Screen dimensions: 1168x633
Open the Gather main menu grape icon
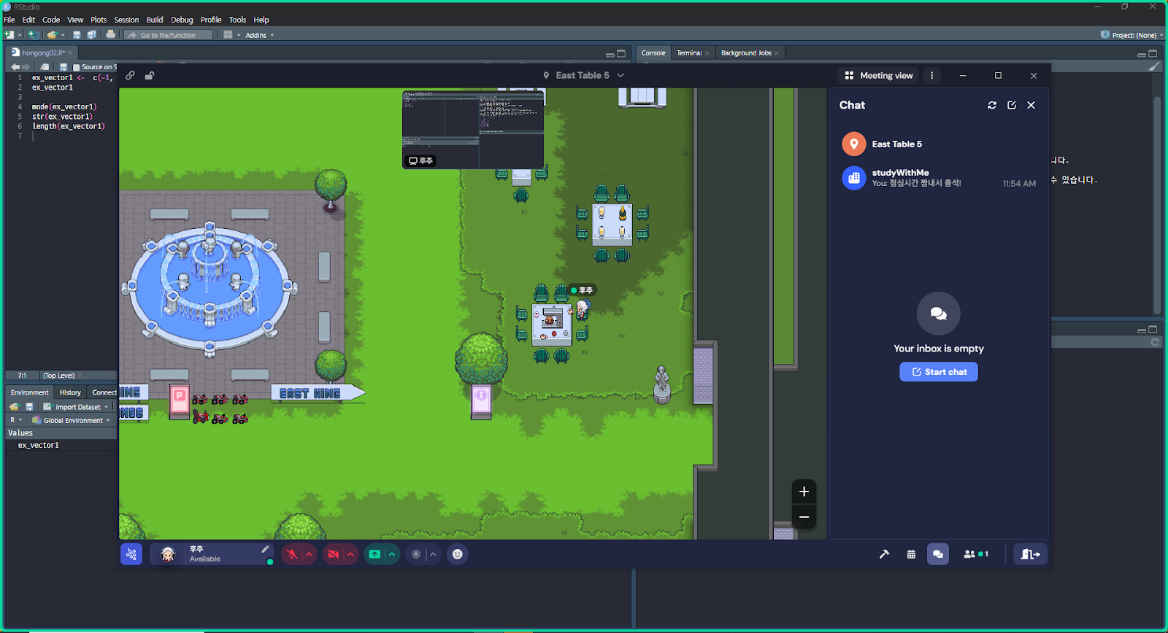coord(131,554)
